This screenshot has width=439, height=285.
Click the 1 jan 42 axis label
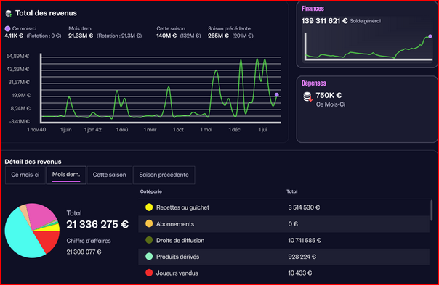point(93,130)
